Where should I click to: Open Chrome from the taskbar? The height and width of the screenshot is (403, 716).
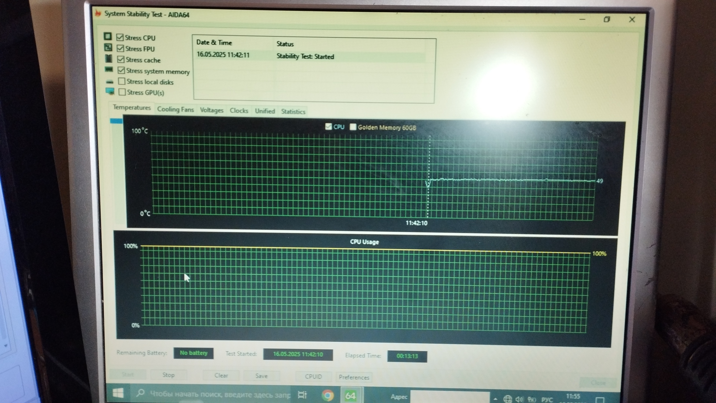(327, 395)
